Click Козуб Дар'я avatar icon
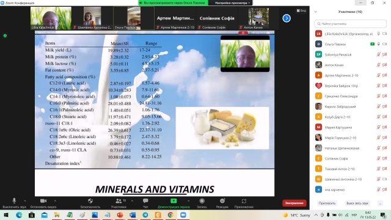Screen dimensions: 391x220 click(x=318, y=117)
